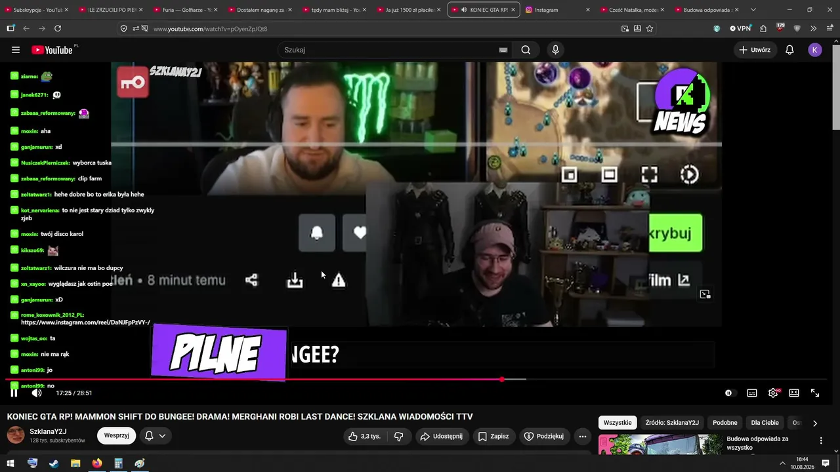This screenshot has height=472, width=840.
Task: Click the Zapisz save button
Action: tap(493, 437)
